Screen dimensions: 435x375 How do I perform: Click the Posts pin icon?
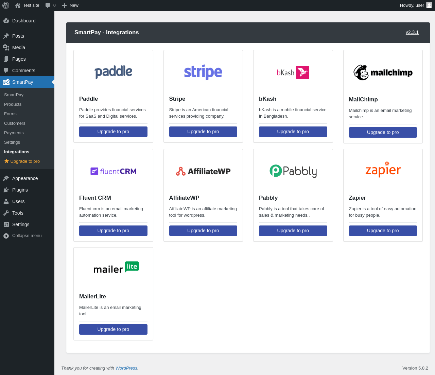click(x=6, y=36)
